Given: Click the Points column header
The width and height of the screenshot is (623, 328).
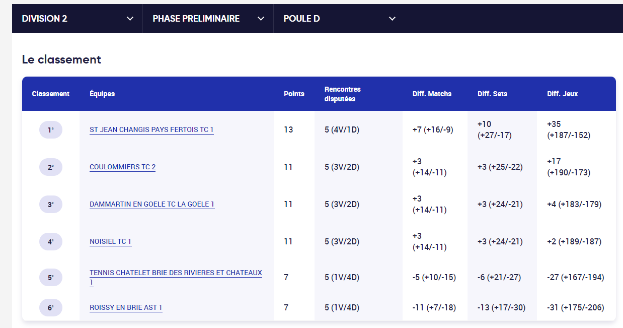Looking at the screenshot, I should point(294,94).
